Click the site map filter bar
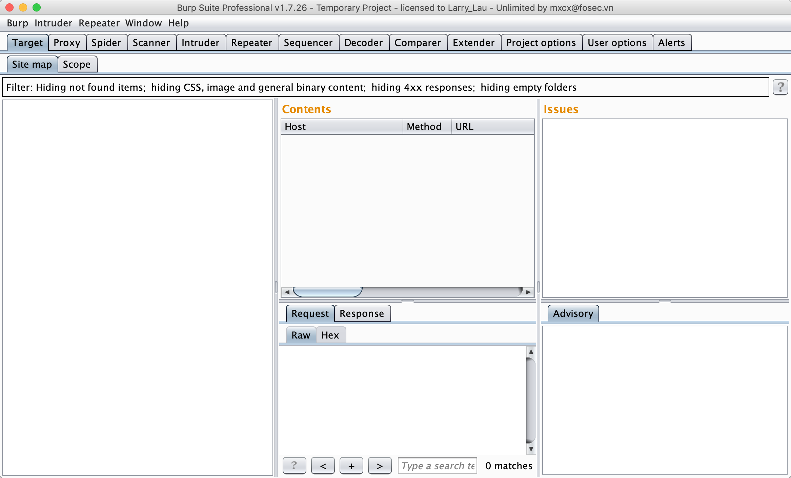Image resolution: width=791 pixels, height=478 pixels. 385,87
